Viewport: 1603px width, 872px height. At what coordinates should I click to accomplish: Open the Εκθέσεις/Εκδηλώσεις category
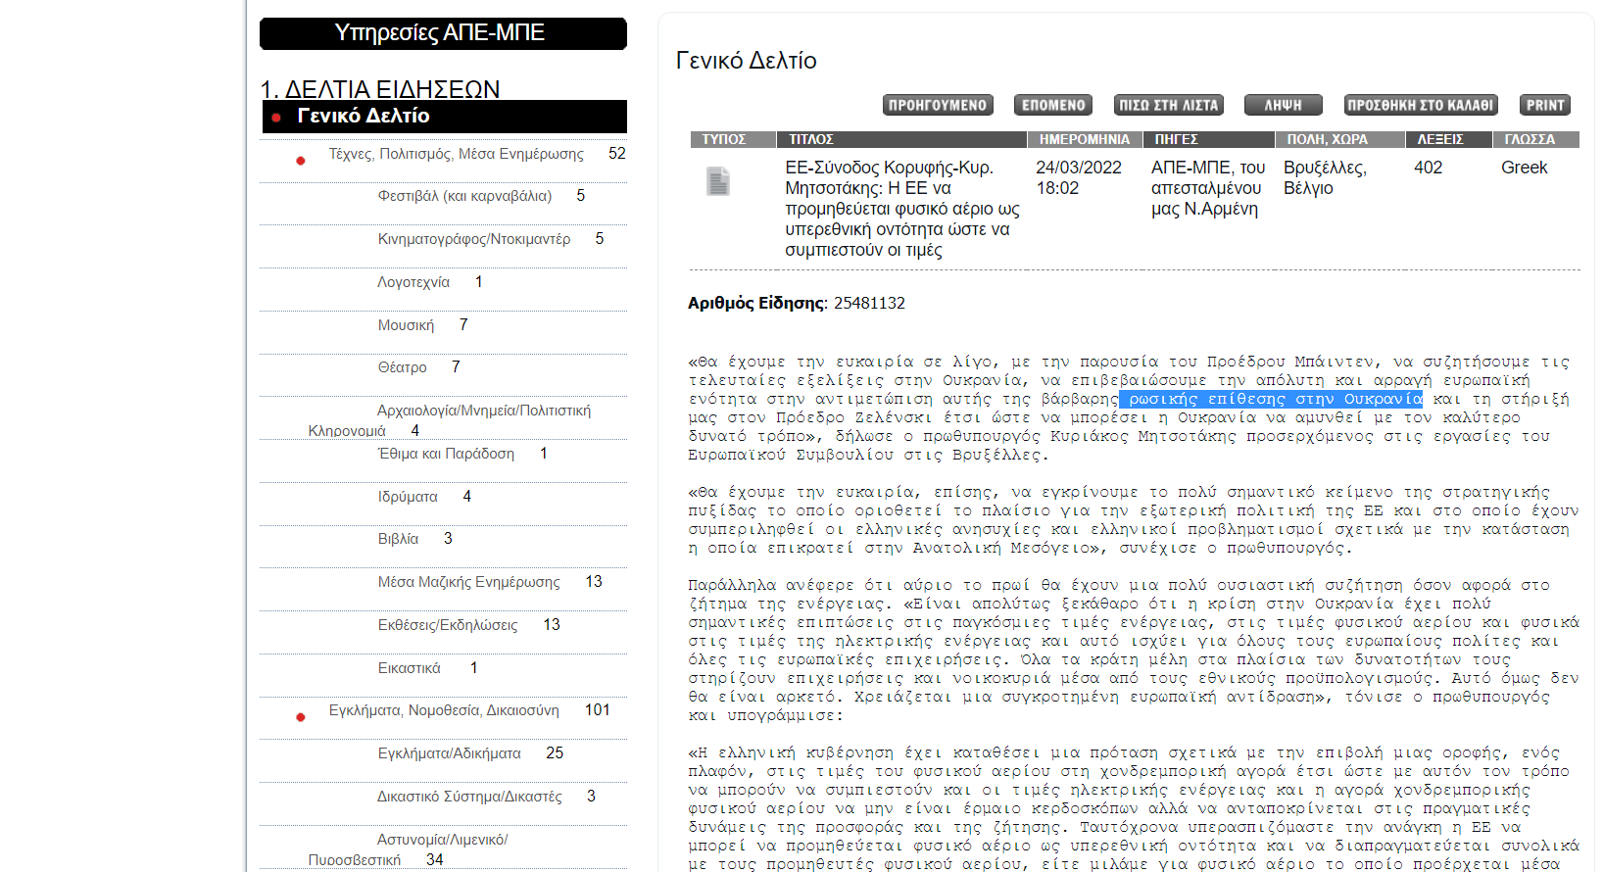tap(447, 625)
